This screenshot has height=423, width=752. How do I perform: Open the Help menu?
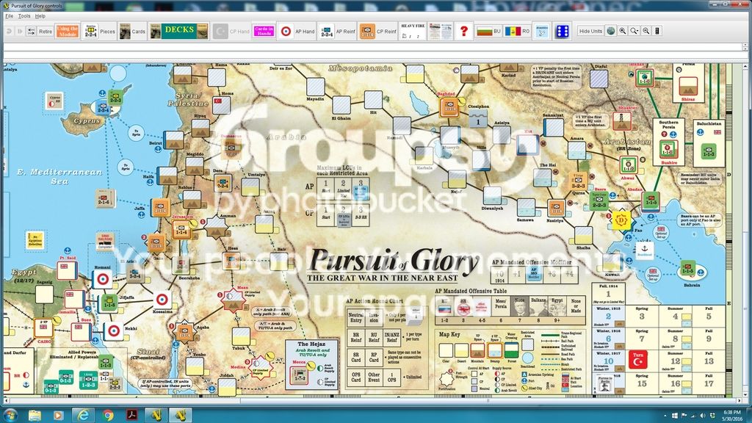(40, 16)
